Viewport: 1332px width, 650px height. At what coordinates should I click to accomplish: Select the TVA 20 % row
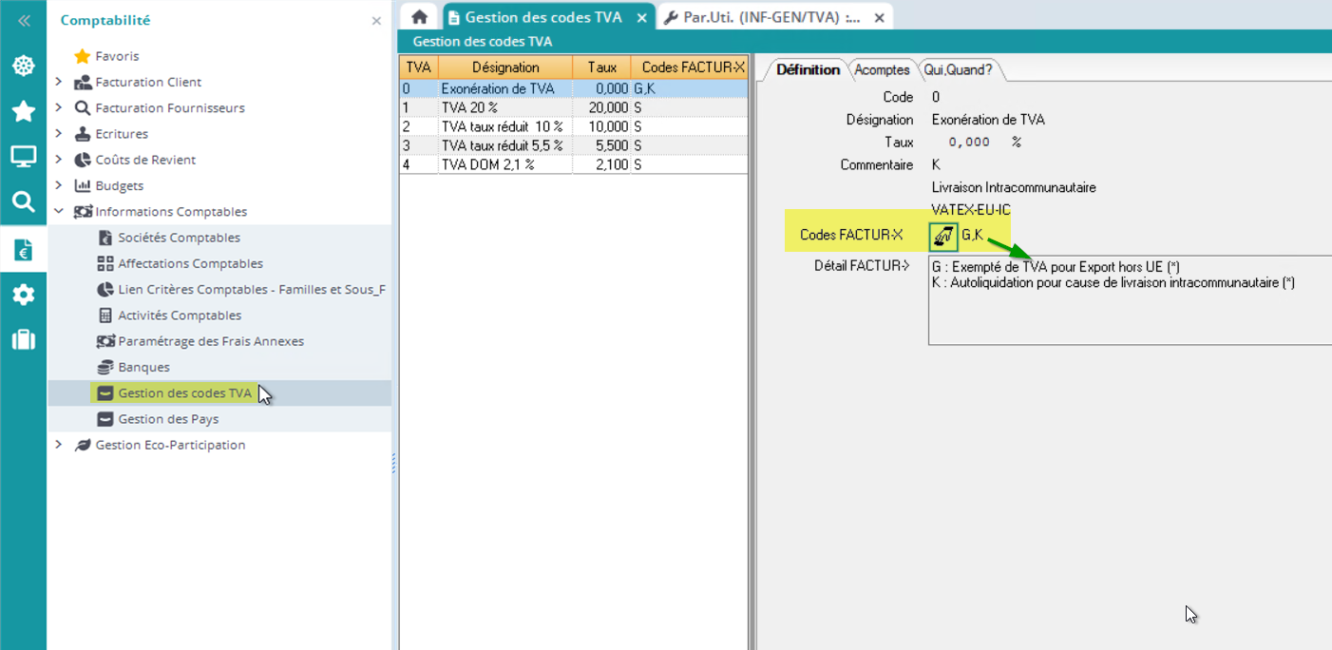click(504, 107)
